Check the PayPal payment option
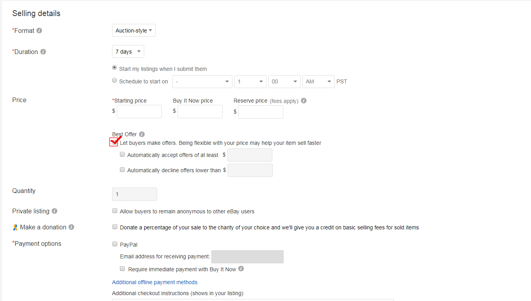This screenshot has height=301, width=531. (x=115, y=244)
